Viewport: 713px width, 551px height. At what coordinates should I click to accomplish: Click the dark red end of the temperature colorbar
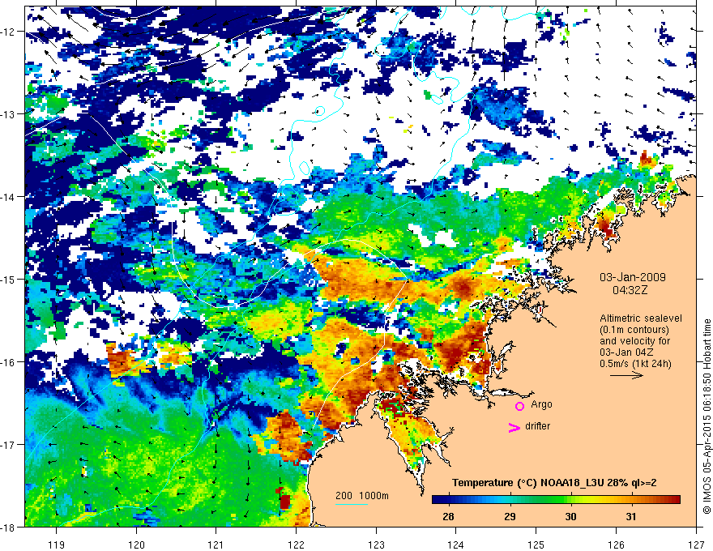(677, 500)
